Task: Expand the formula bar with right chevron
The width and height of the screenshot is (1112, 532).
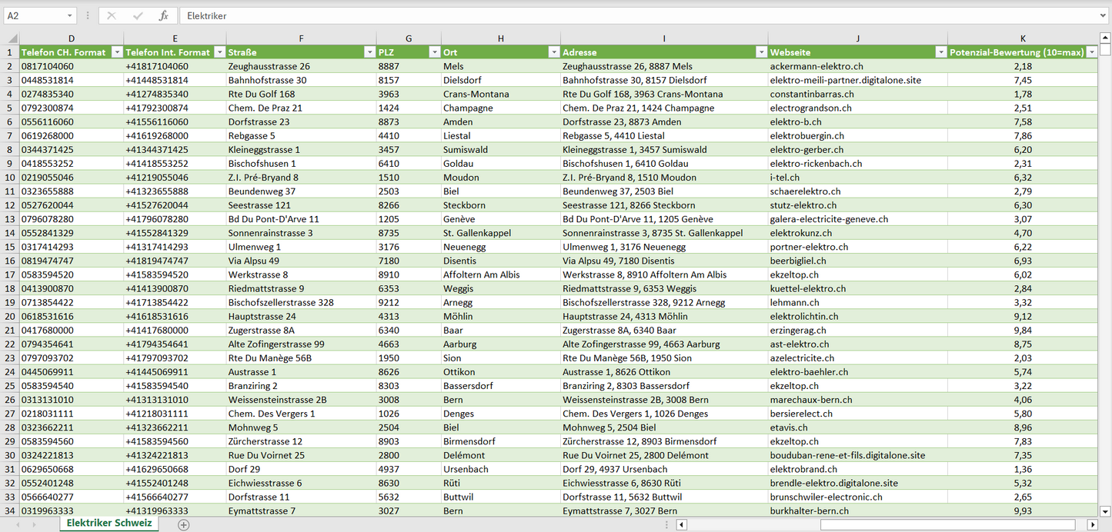Action: [x=1104, y=15]
